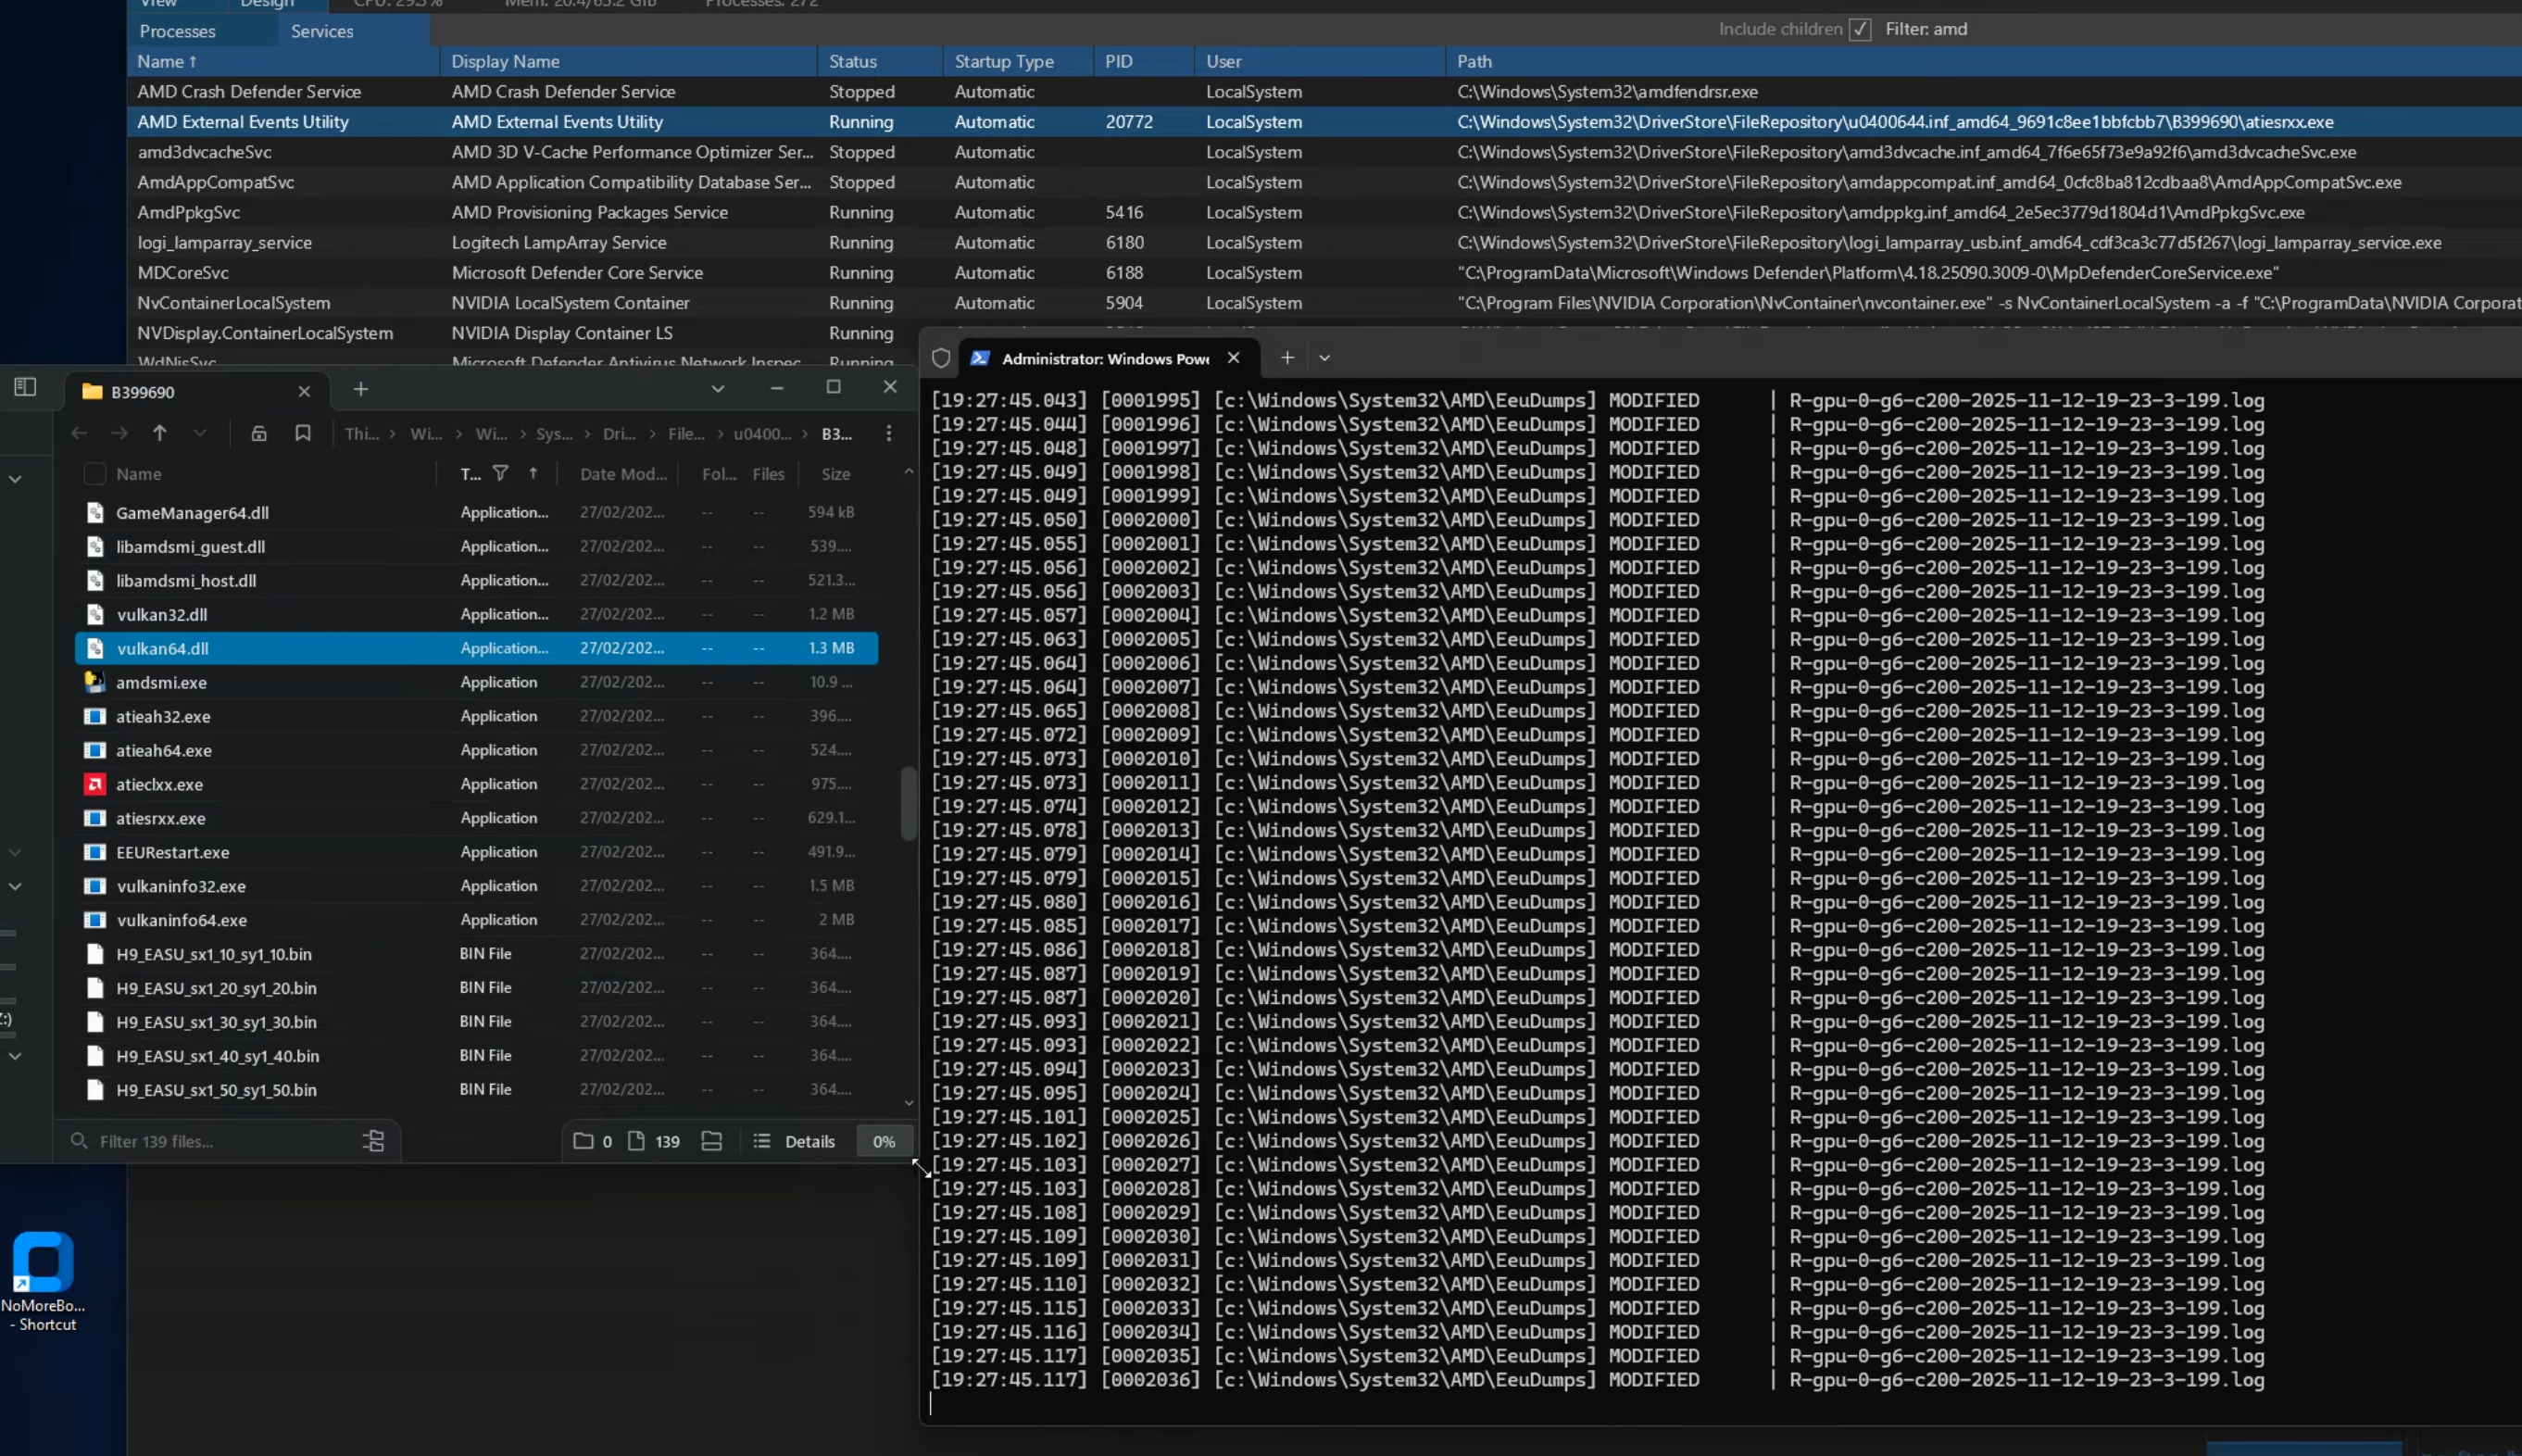Toggle the Include children checkbox

point(1859,30)
